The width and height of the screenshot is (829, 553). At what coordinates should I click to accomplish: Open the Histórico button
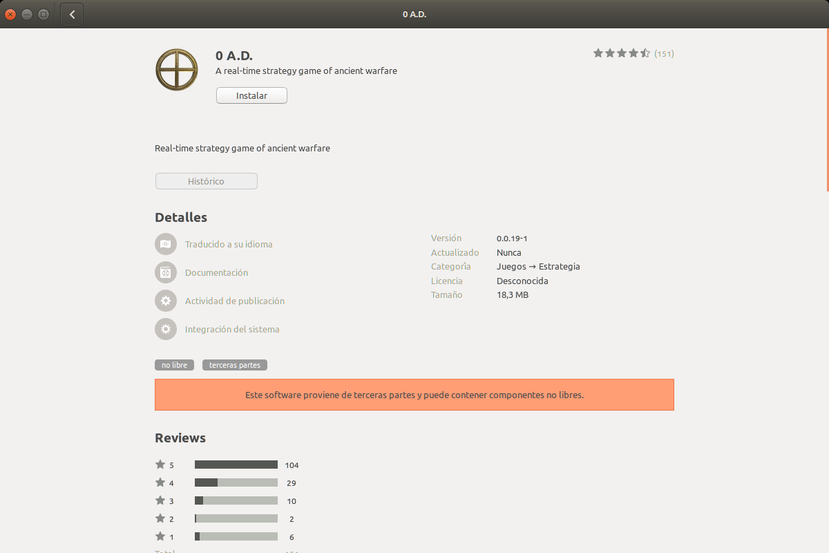click(206, 181)
